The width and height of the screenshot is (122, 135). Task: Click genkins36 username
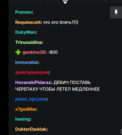pos(34,52)
